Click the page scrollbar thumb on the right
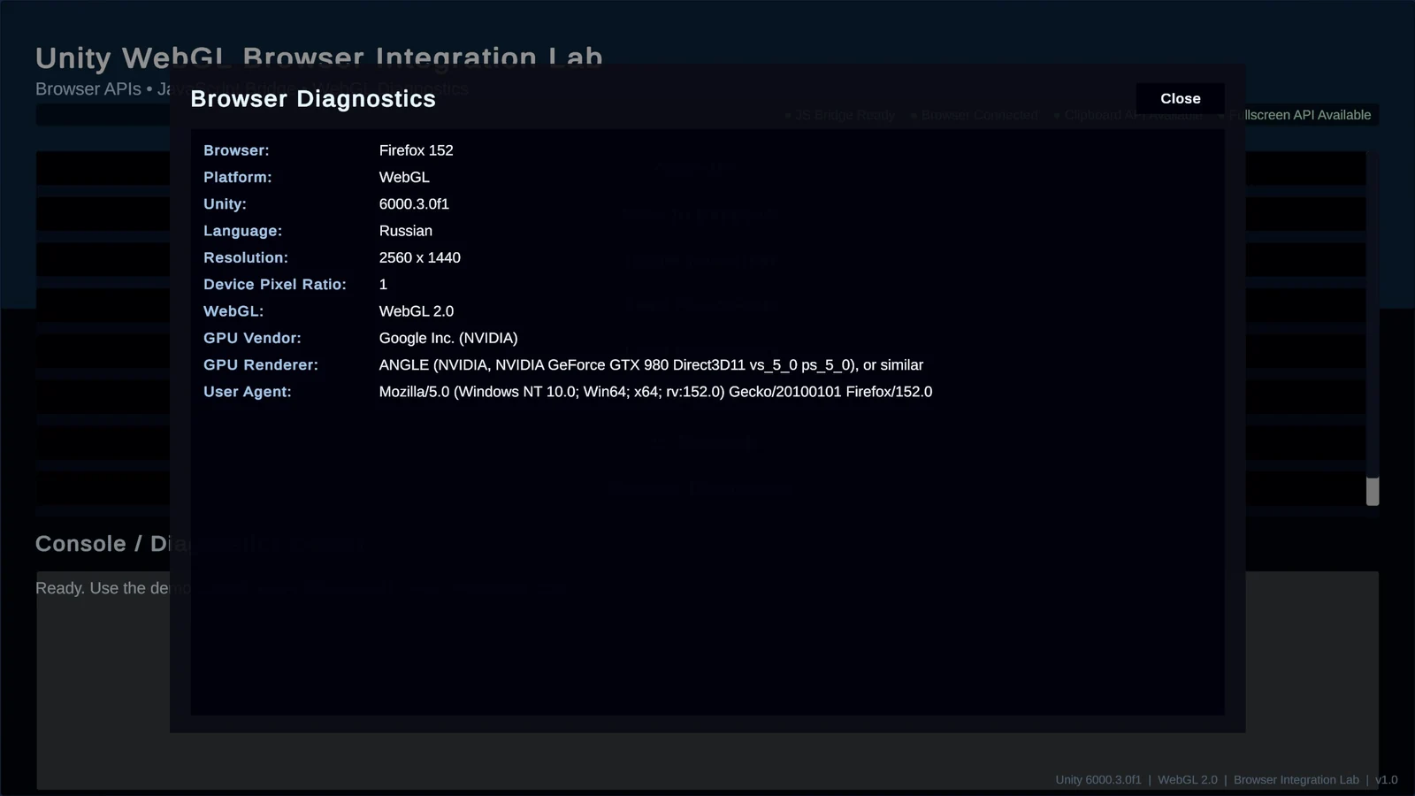The image size is (1415, 796). [1373, 491]
